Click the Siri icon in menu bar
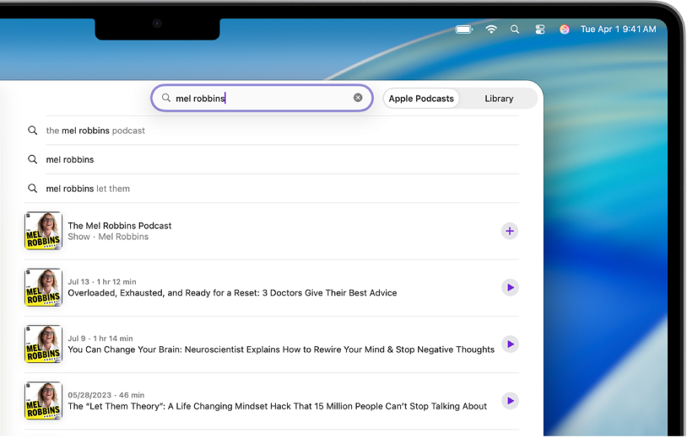Image resolution: width=687 pixels, height=438 pixels. tap(565, 29)
